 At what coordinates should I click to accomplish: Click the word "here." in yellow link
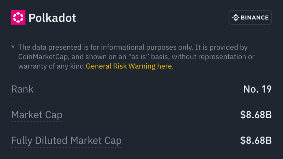pyautogui.click(x=165, y=66)
